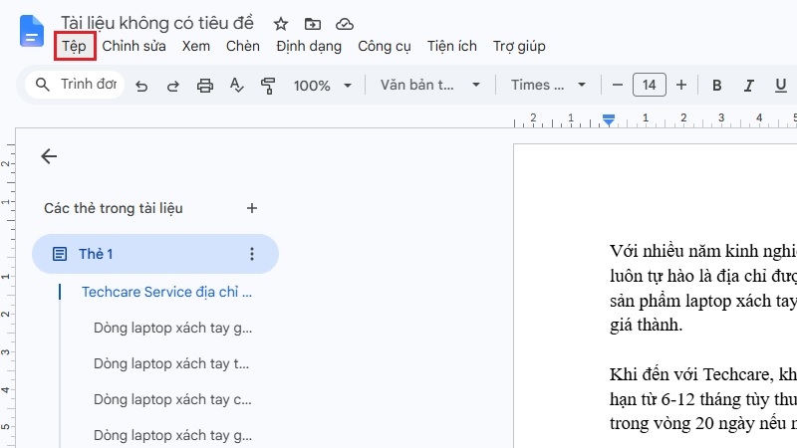
Task: Close the outline panel with back arrow
Action: 49,156
